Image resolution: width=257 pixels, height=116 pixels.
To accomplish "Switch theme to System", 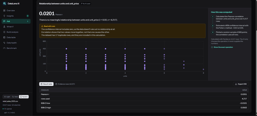I will point(24,97).
